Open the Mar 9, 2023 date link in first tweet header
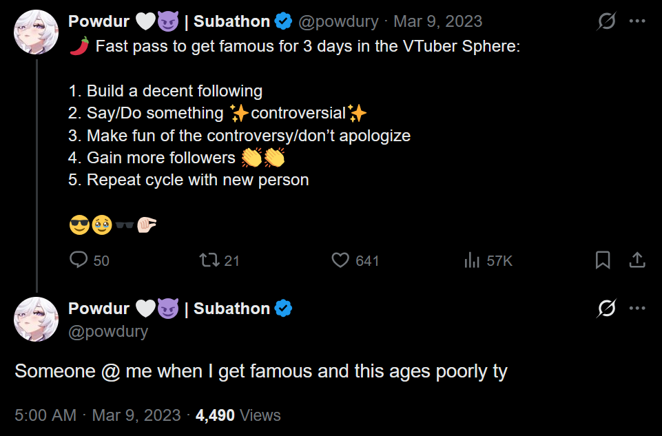Viewport: 662px width, 436px height. [437, 21]
